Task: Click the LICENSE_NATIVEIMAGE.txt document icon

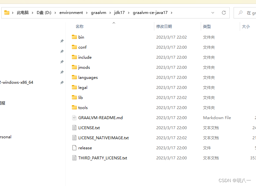Action: (74, 138)
